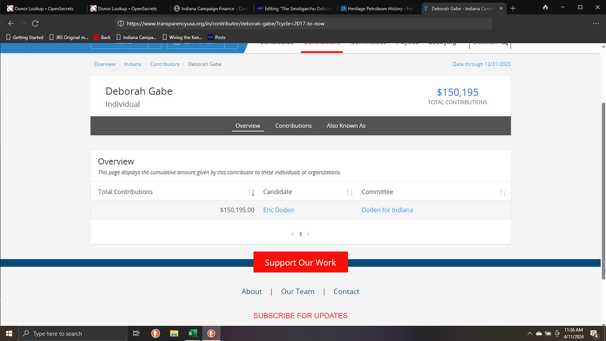Click SUBSCRIBE FOR UPDATES text

pos(301,316)
